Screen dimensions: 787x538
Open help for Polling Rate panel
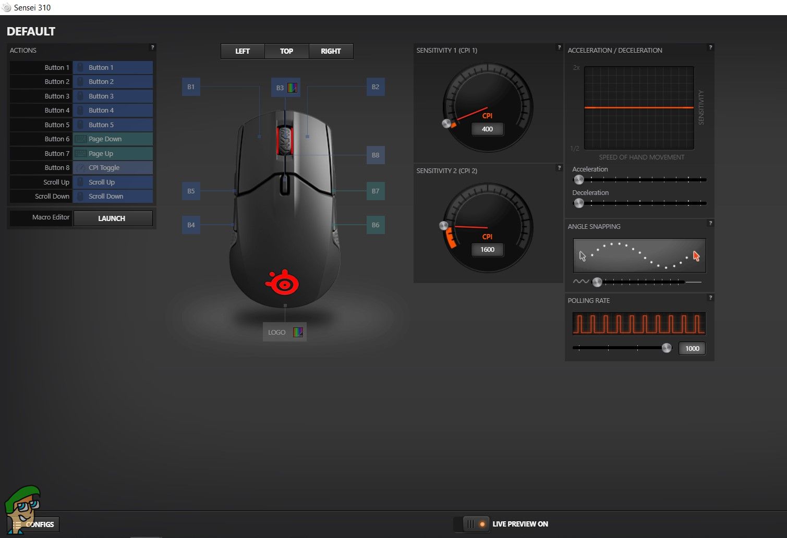tap(710, 298)
